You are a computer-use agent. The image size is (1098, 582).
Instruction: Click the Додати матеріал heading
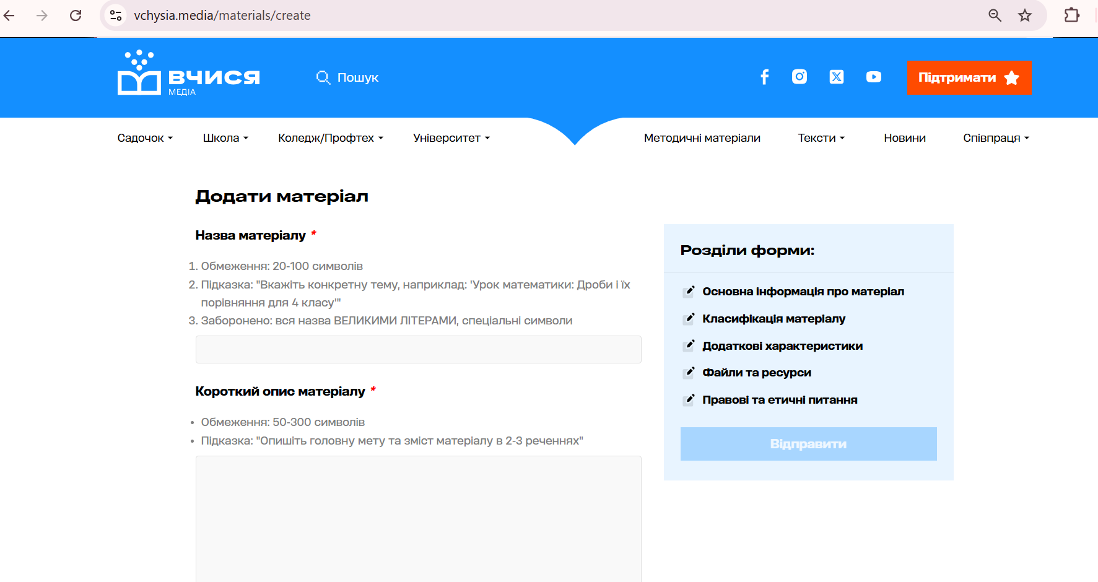pos(282,196)
